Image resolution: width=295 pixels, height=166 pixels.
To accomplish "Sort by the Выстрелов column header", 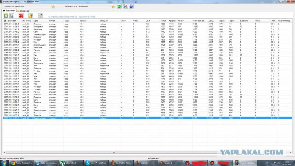I will point(244,21).
